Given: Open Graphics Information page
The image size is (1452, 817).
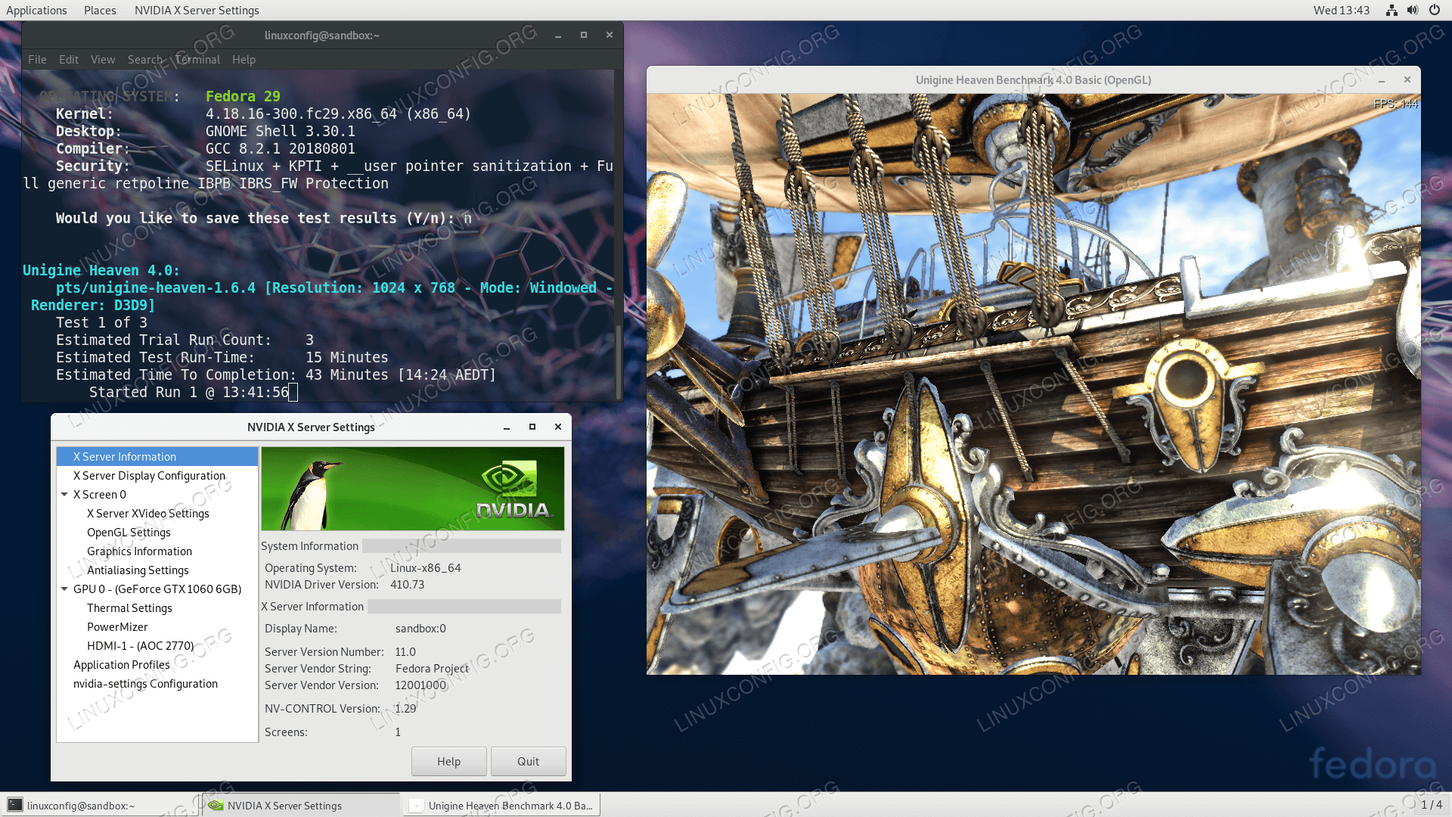Looking at the screenshot, I should [x=139, y=551].
